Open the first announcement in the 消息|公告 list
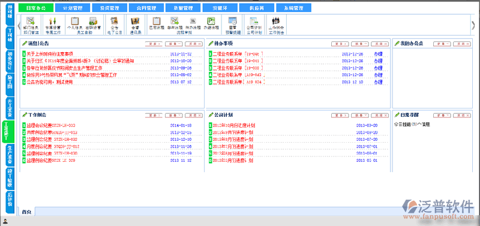This screenshot has height=226, width=480. (x=50, y=54)
